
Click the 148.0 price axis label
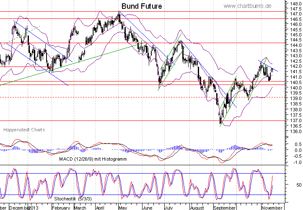(295, 3)
